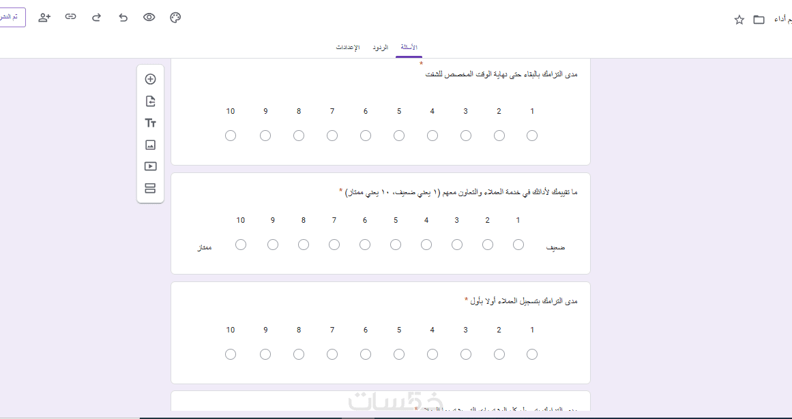Switch to the الردود tab

point(380,48)
